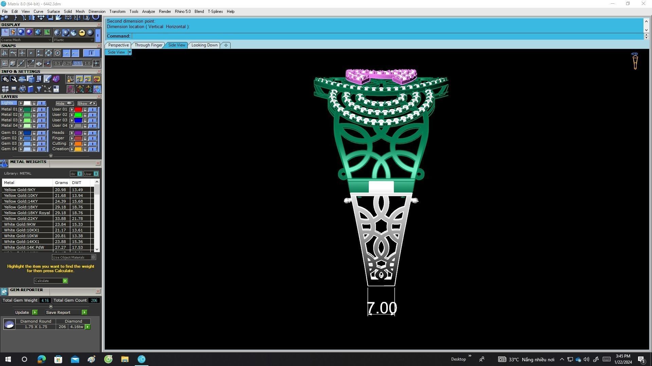Select the gold material sphere icon
Viewport: 652px width, 366px height.
82,33
